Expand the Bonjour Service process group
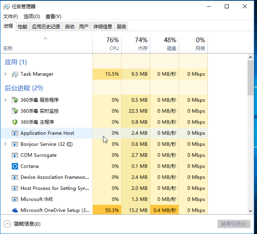 click(6, 144)
